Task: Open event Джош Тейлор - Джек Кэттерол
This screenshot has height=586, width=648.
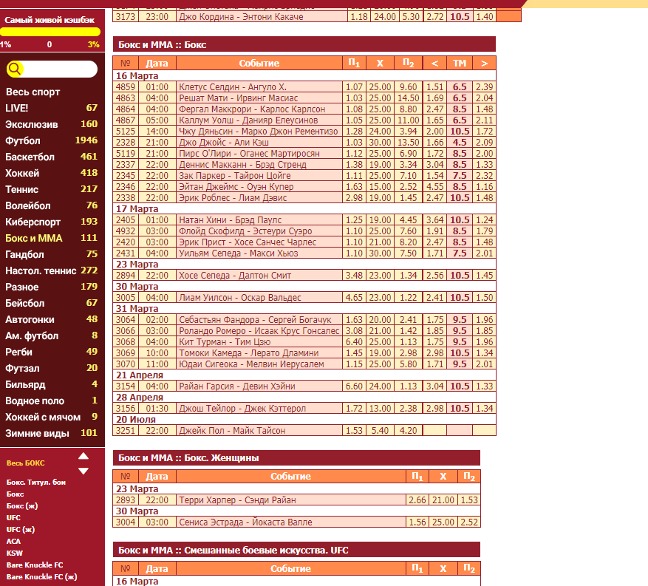Action: click(242, 409)
